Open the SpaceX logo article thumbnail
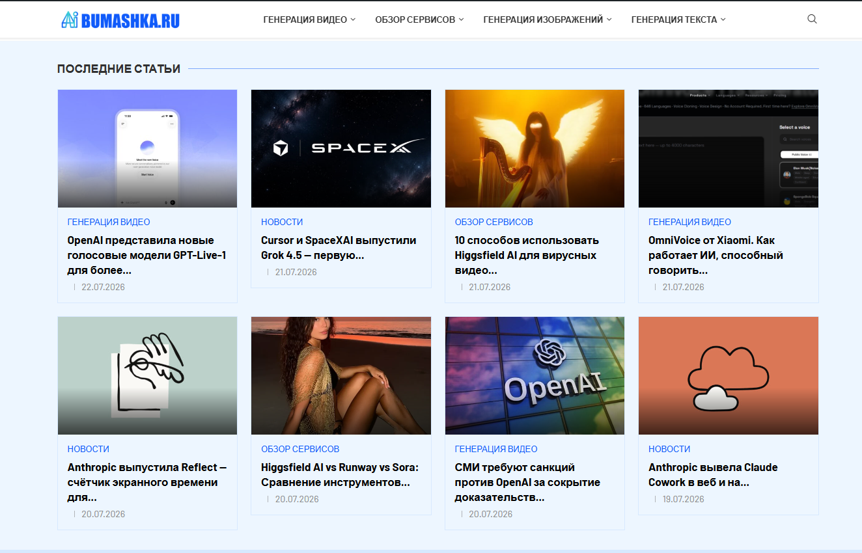 341,148
